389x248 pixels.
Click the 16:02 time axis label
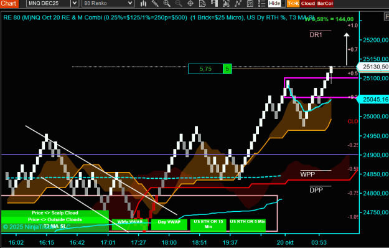coord(16,242)
